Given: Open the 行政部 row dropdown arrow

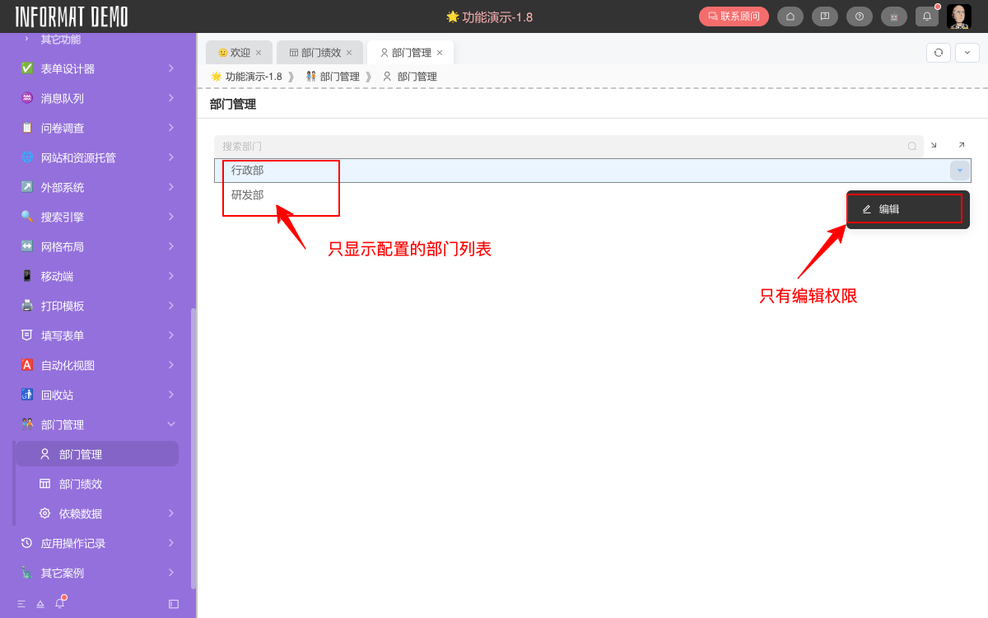Looking at the screenshot, I should [x=958, y=170].
